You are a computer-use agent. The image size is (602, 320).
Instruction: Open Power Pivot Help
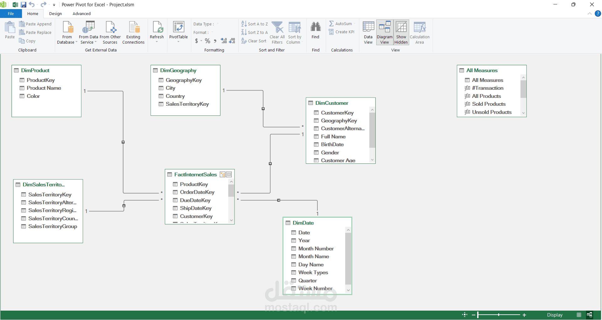pyautogui.click(x=598, y=13)
